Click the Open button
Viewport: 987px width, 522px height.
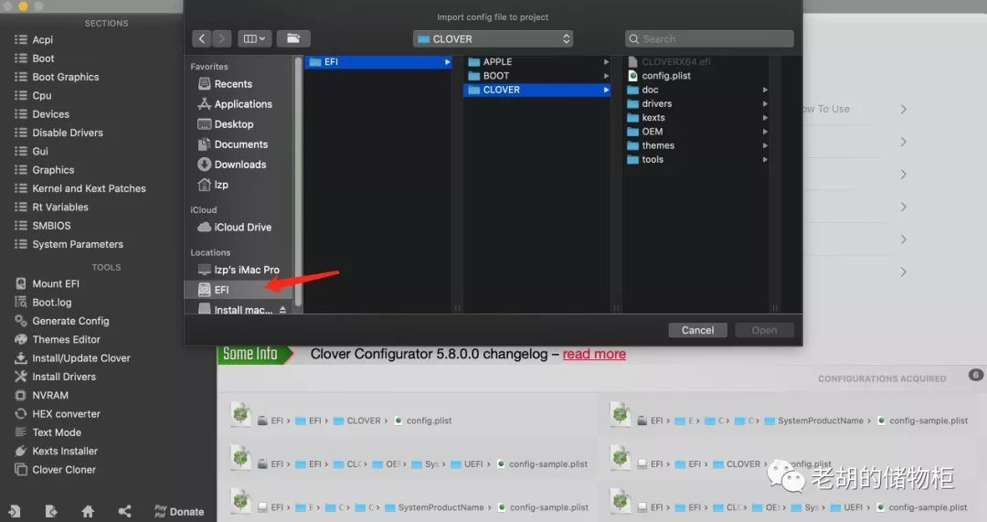coord(764,331)
